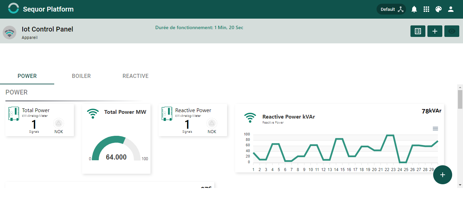The width and height of the screenshot is (463, 211).
Task: Open the notifications bell
Action: 414,9
